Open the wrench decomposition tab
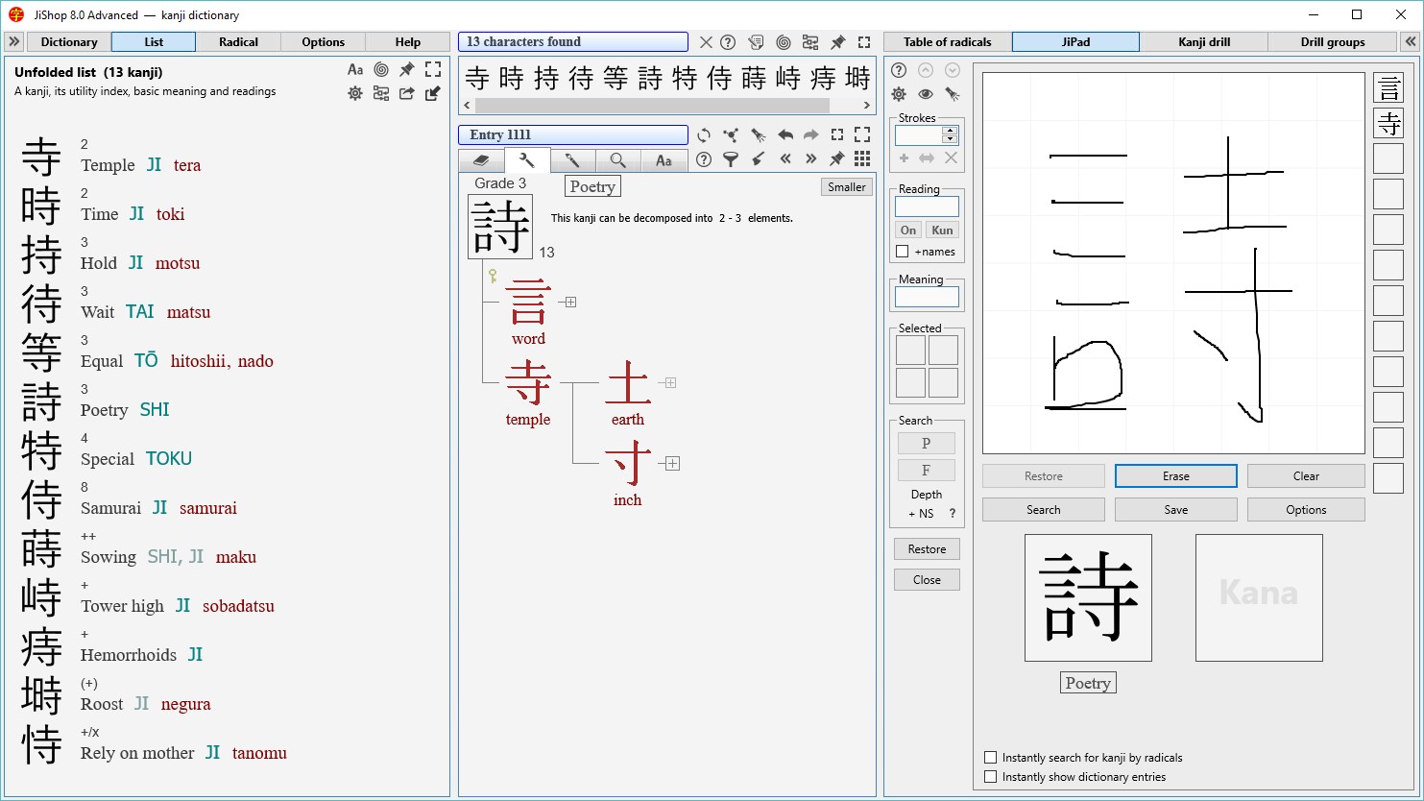The width and height of the screenshot is (1424, 801). [526, 160]
